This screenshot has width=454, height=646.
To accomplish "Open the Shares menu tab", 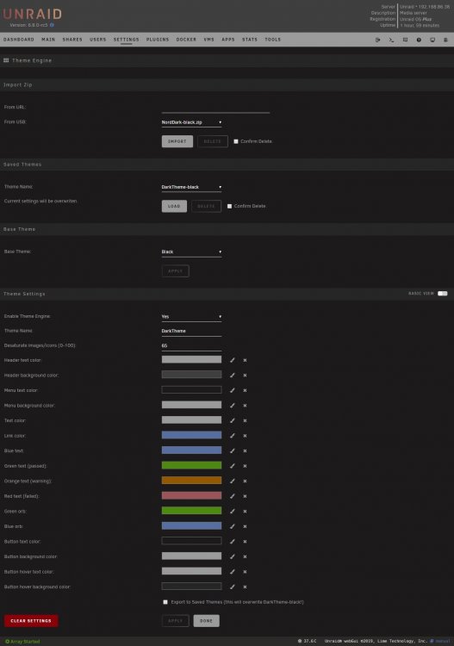I will (72, 40).
